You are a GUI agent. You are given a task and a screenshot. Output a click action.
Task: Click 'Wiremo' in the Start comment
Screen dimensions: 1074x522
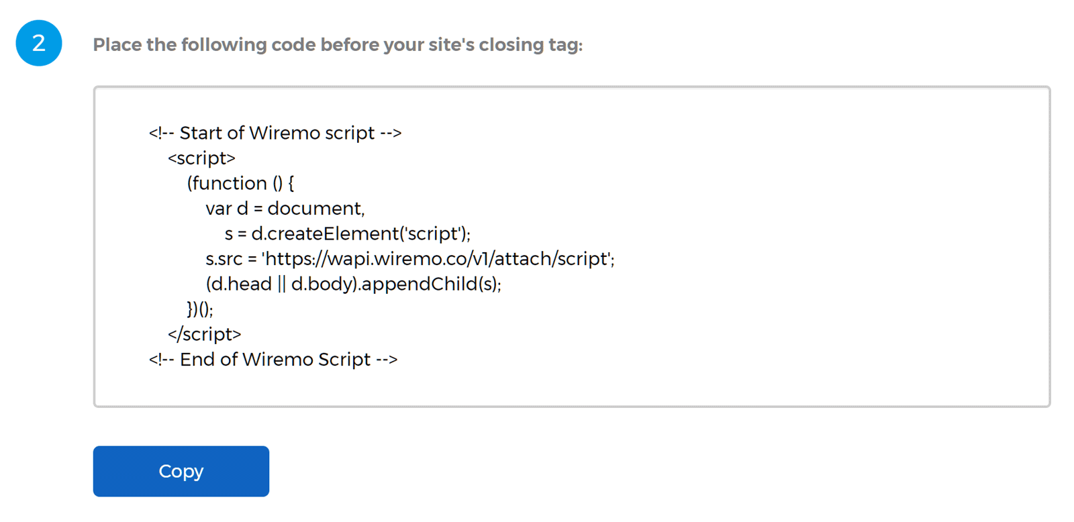[284, 133]
